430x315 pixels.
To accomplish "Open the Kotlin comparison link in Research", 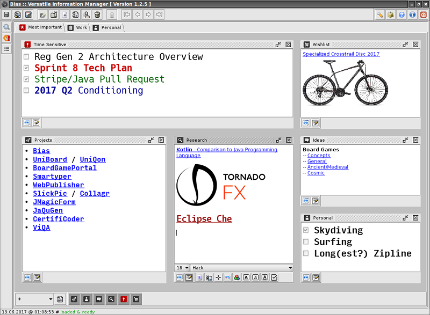I will (x=226, y=152).
